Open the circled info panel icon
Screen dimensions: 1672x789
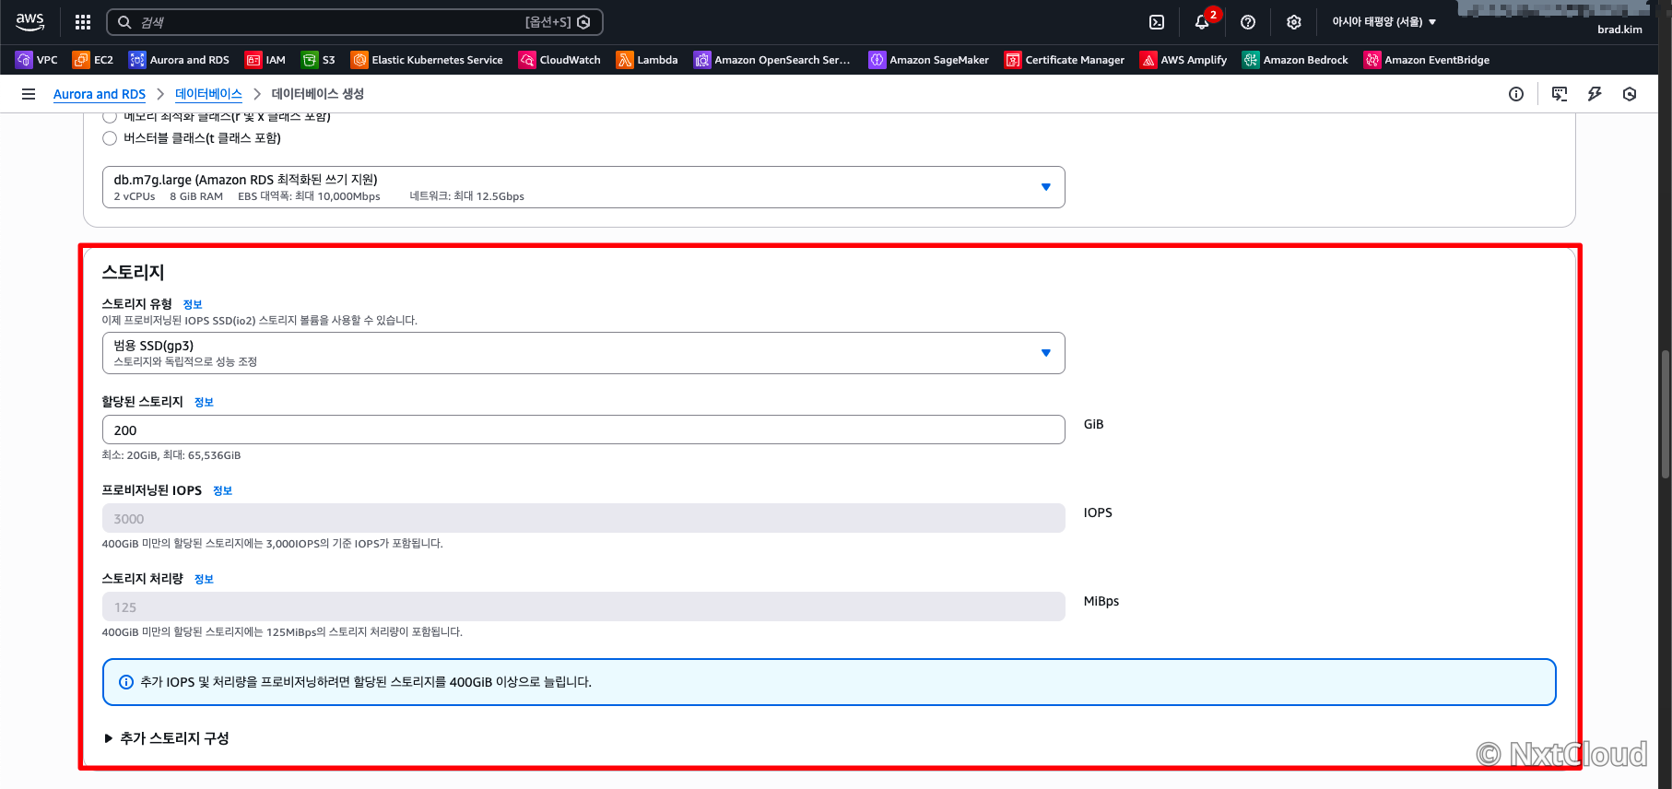(1516, 94)
